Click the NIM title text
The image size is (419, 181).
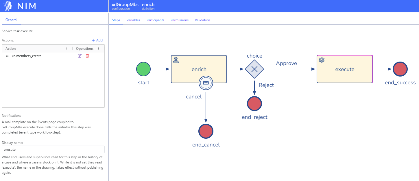tap(27, 6)
